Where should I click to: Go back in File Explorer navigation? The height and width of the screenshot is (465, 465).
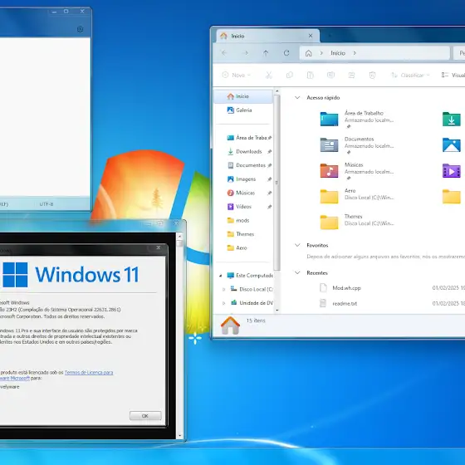[x=224, y=53]
